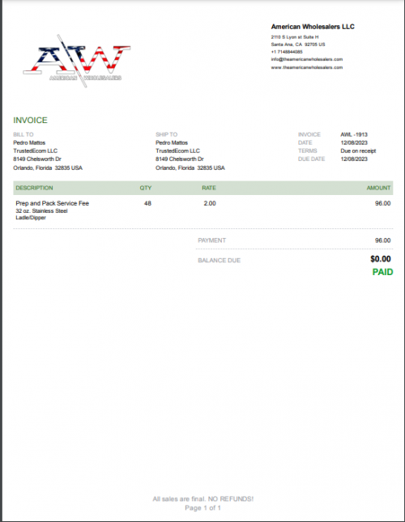Select 'Orlando, Florida 32835 USA' under SHIP TO

[190, 168]
